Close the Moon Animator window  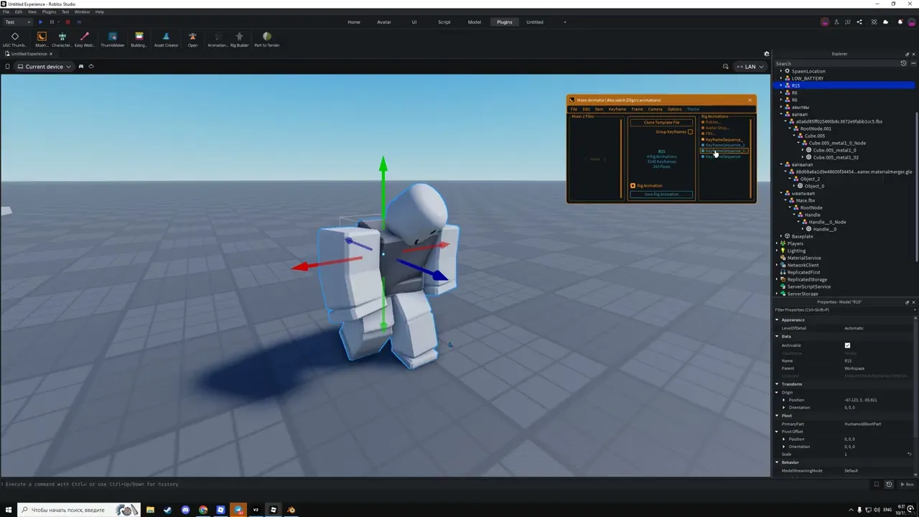[750, 100]
